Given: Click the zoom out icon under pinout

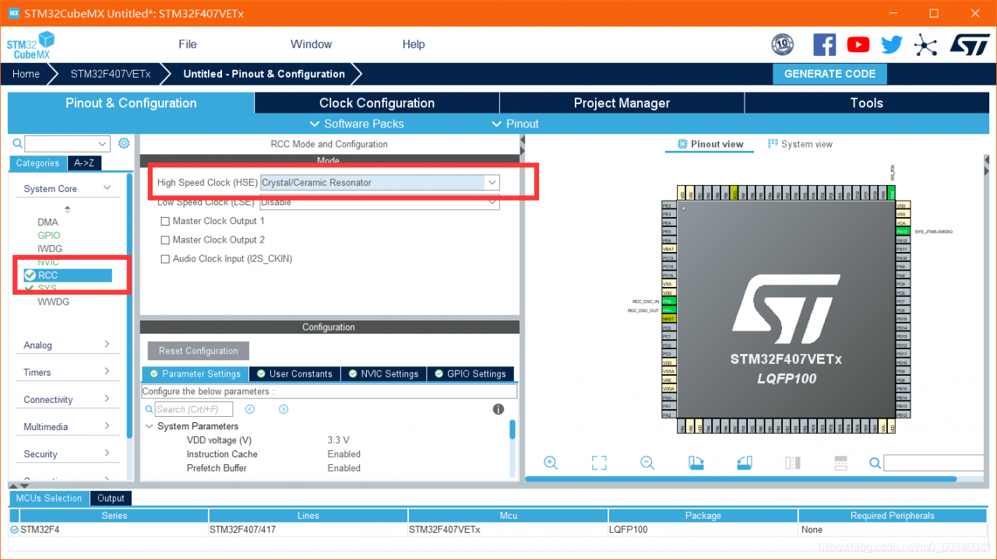Looking at the screenshot, I should tap(647, 463).
